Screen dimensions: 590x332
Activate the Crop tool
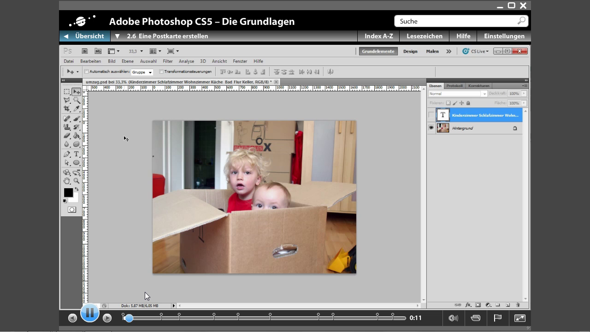click(x=67, y=108)
